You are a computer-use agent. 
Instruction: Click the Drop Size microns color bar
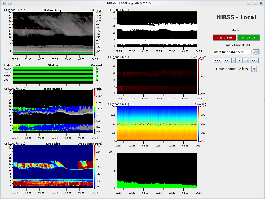tap(95, 167)
